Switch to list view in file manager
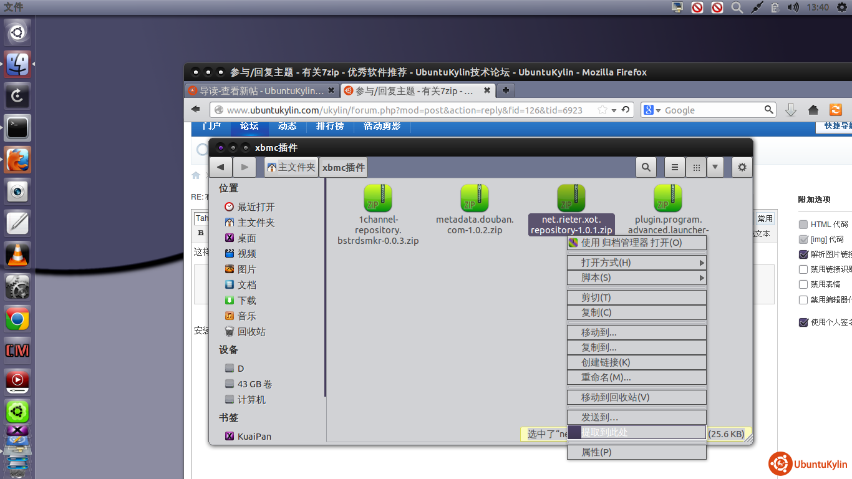The height and width of the screenshot is (479, 852). pos(674,167)
